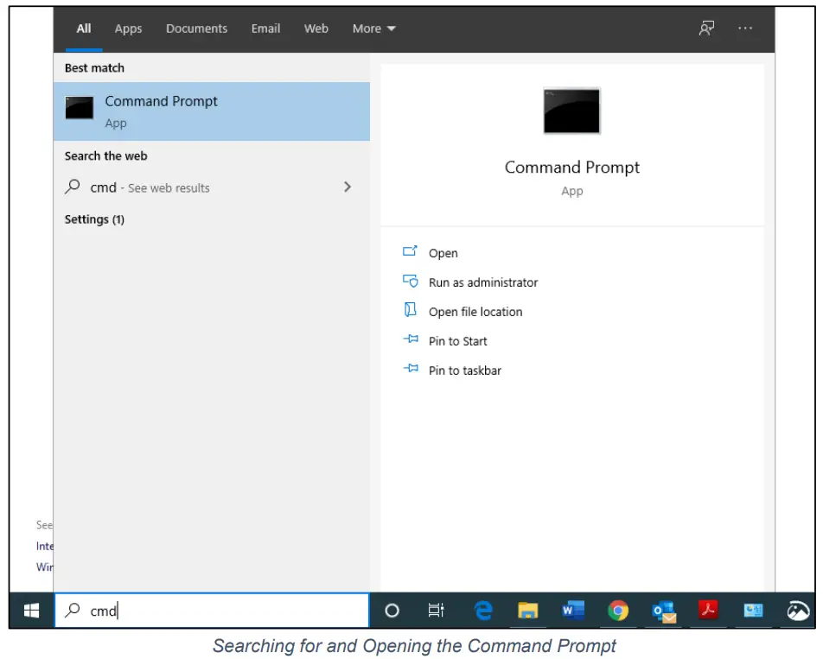
Task: Choose Open file location
Action: (x=475, y=312)
